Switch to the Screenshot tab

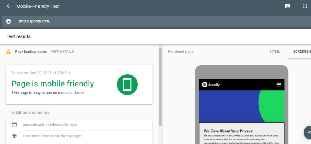pos(302,51)
